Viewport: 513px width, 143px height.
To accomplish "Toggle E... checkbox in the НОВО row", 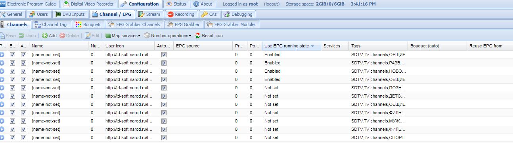I will (x=13, y=71).
